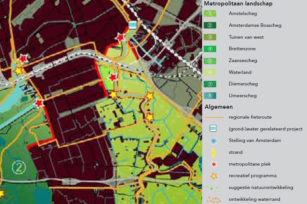This screenshot has height=204, width=307.
Task: Pick the Waterland number 6 legend swatch
Action: point(210,72)
